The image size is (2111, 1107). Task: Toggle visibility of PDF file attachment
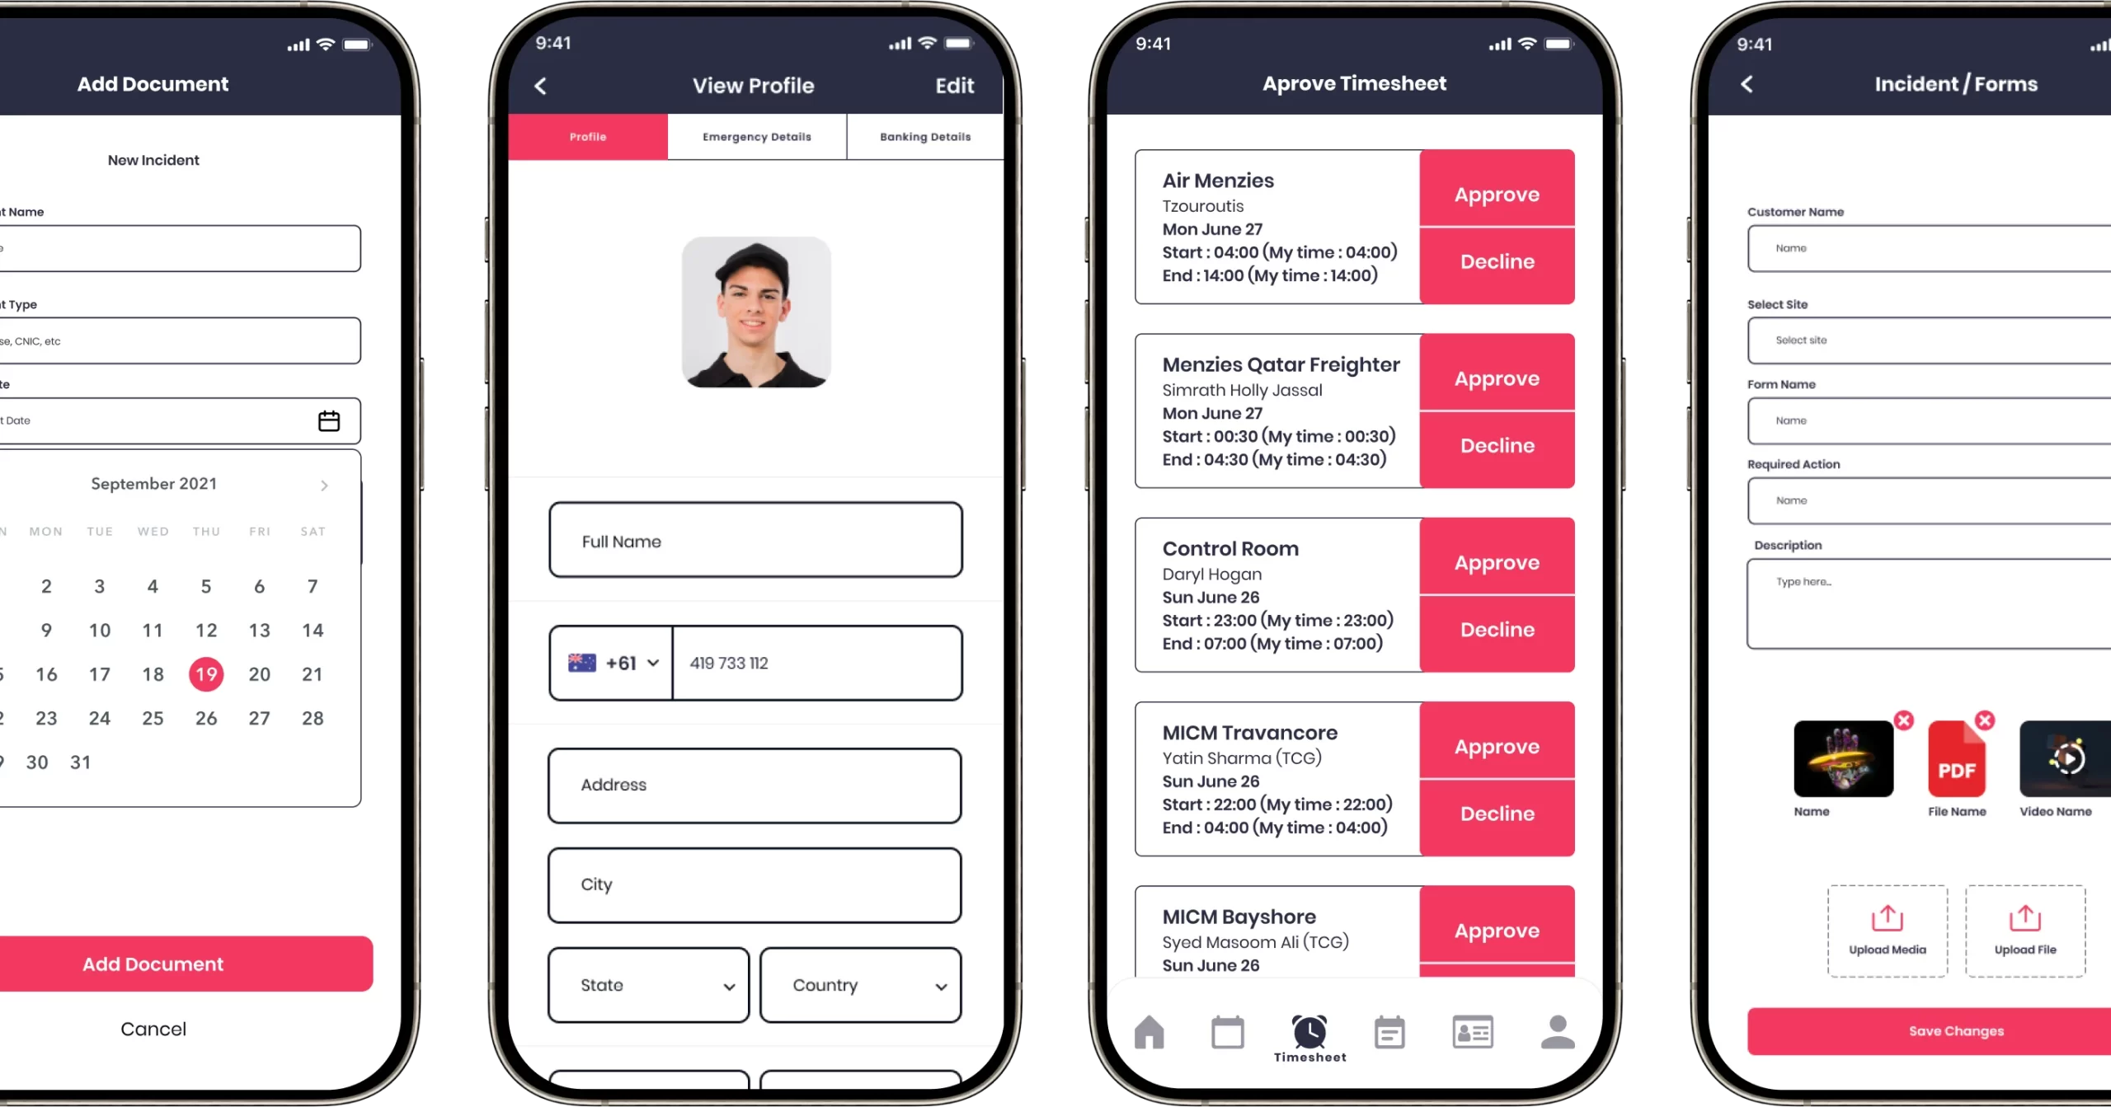pos(1984,720)
